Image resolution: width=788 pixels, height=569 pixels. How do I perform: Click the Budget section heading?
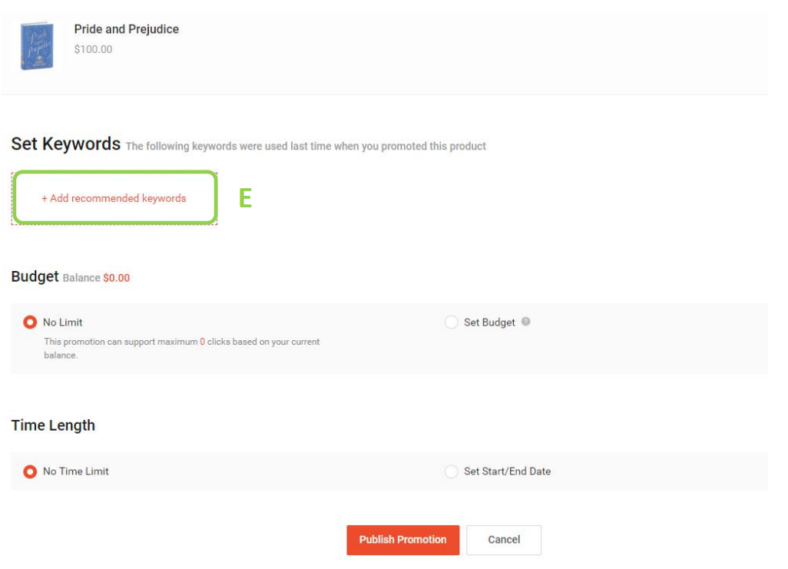click(x=35, y=276)
